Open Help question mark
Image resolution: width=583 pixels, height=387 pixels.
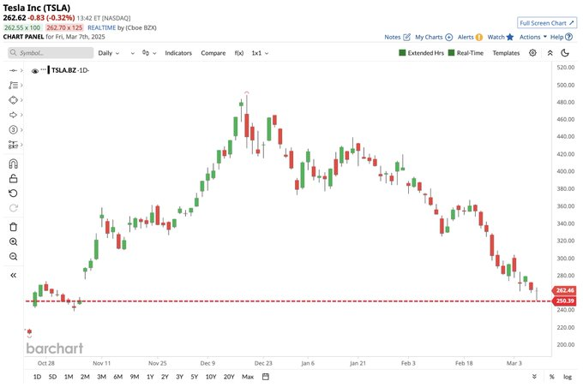[x=568, y=37]
